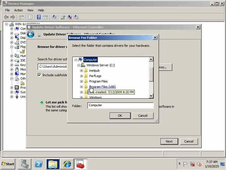Click the driver search path input field
The image size is (226, 170).
click(53, 67)
